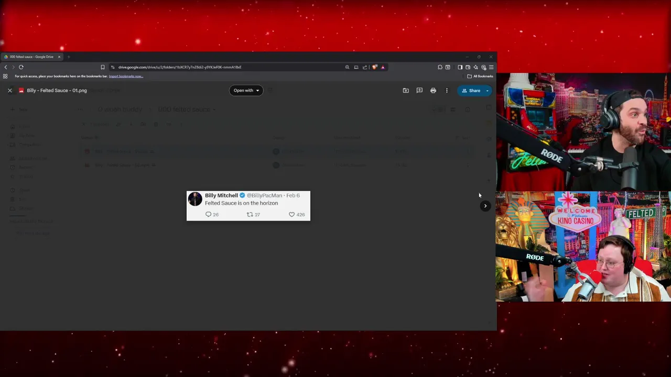Select the '000 felted sauce - Google Drive' tab

point(31,57)
